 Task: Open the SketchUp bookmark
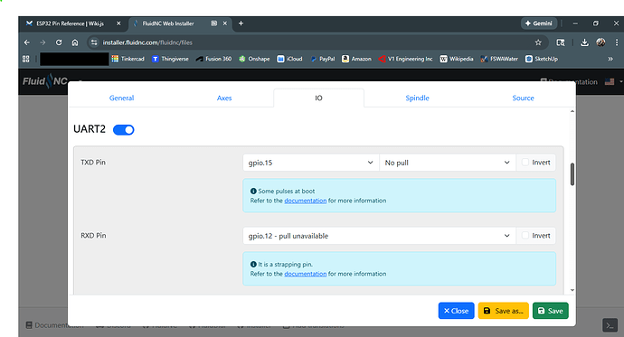(x=542, y=59)
